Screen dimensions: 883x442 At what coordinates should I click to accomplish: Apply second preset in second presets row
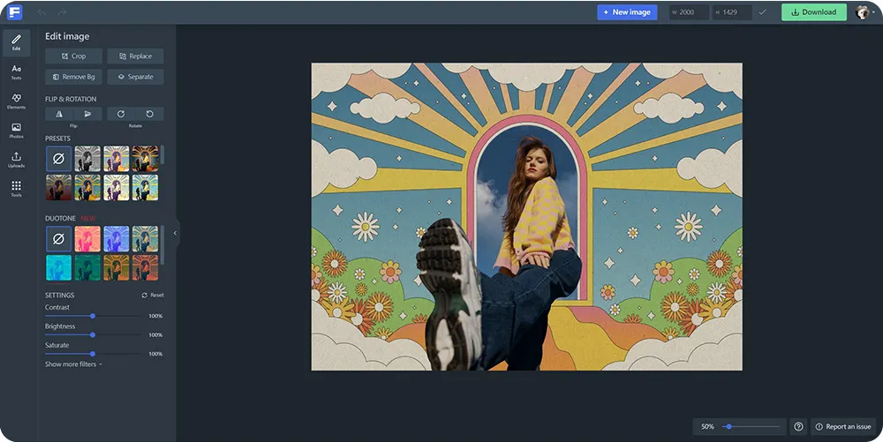pyautogui.click(x=87, y=187)
